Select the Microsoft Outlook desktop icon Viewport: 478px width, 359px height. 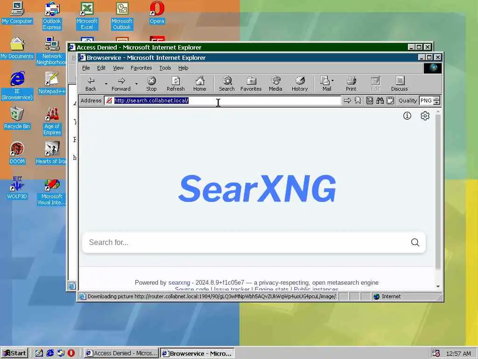point(122,16)
